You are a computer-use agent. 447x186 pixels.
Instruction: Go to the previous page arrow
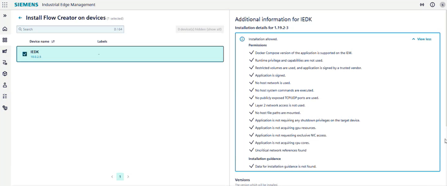pos(112,177)
